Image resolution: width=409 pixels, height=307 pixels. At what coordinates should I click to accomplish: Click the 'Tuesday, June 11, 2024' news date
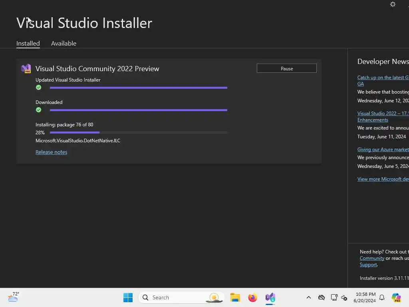381,137
